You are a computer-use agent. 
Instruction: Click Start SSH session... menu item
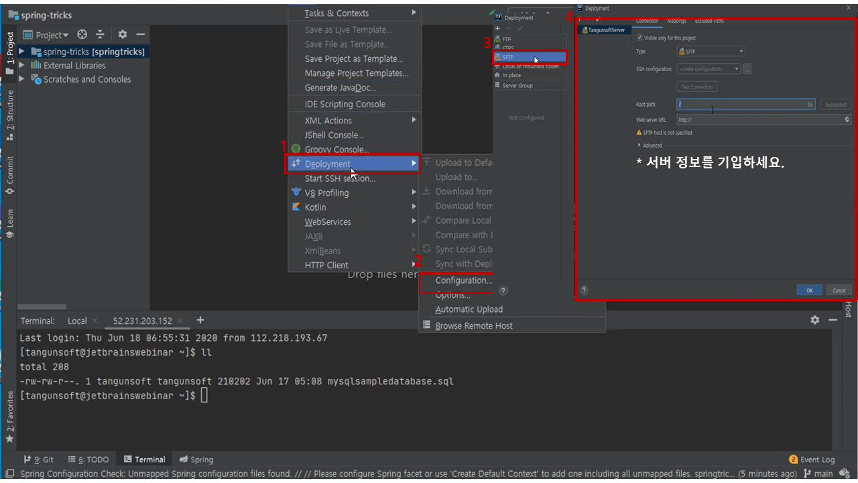click(x=355, y=178)
